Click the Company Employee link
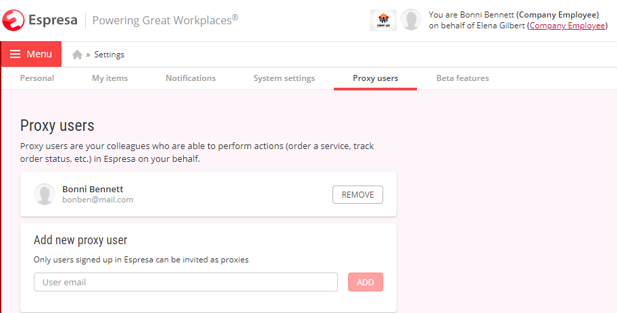Screen dimensions: 617x313 567,26
